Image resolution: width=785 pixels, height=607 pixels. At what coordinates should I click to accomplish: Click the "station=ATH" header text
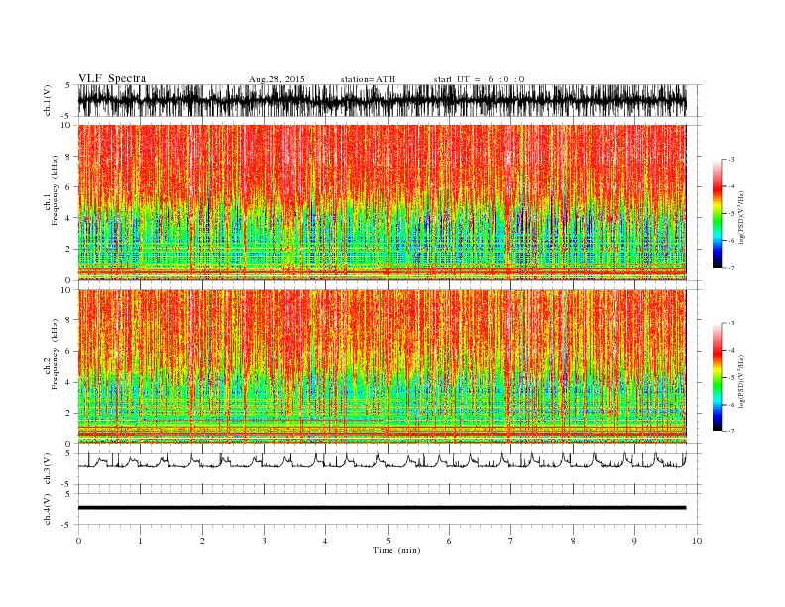pos(368,79)
